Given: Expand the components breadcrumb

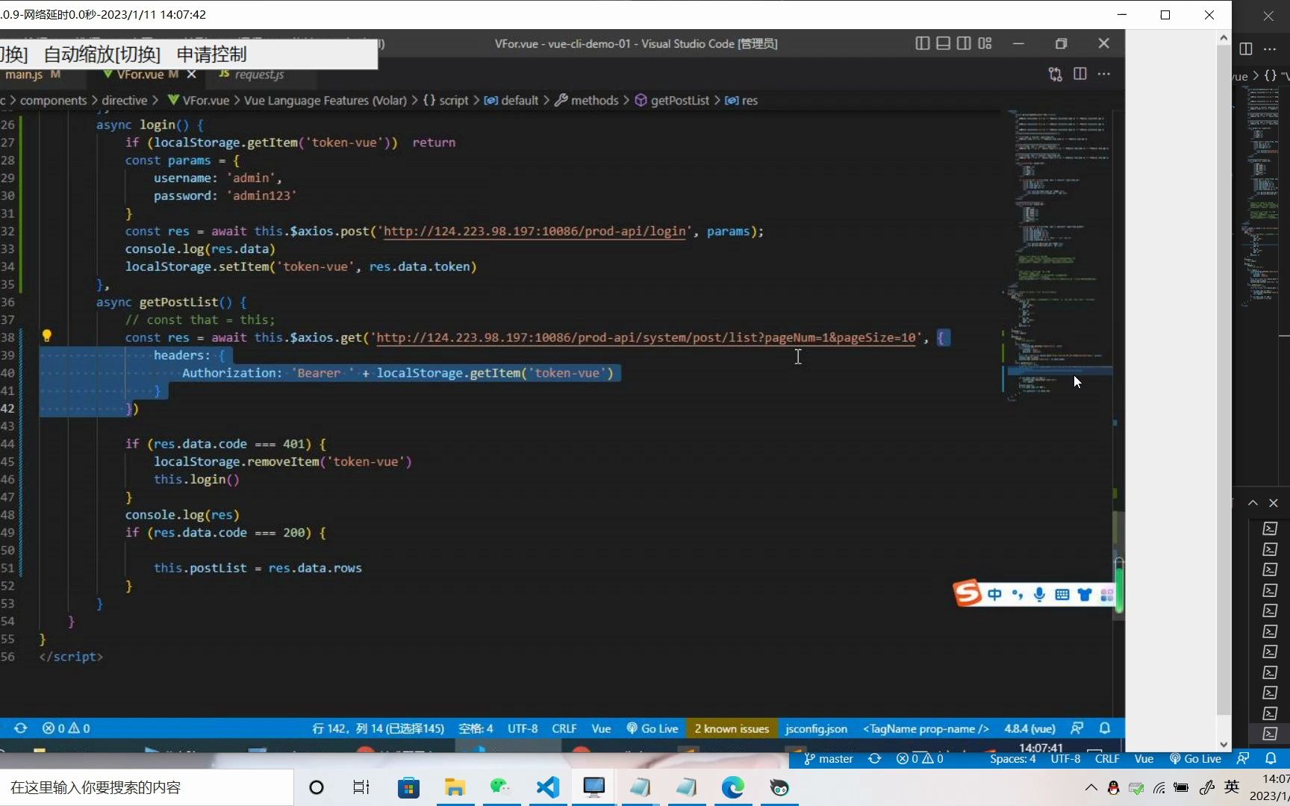Looking at the screenshot, I should pos(53,100).
